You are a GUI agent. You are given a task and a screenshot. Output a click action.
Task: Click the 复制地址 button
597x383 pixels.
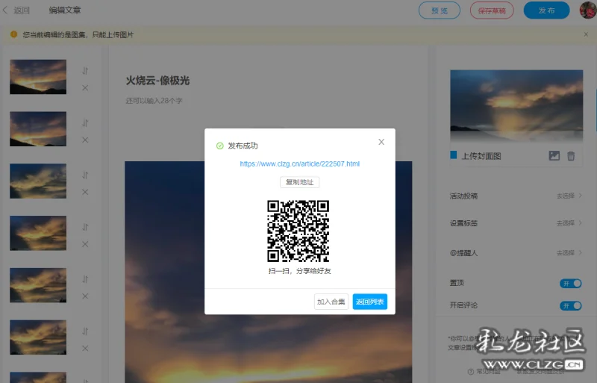300,182
